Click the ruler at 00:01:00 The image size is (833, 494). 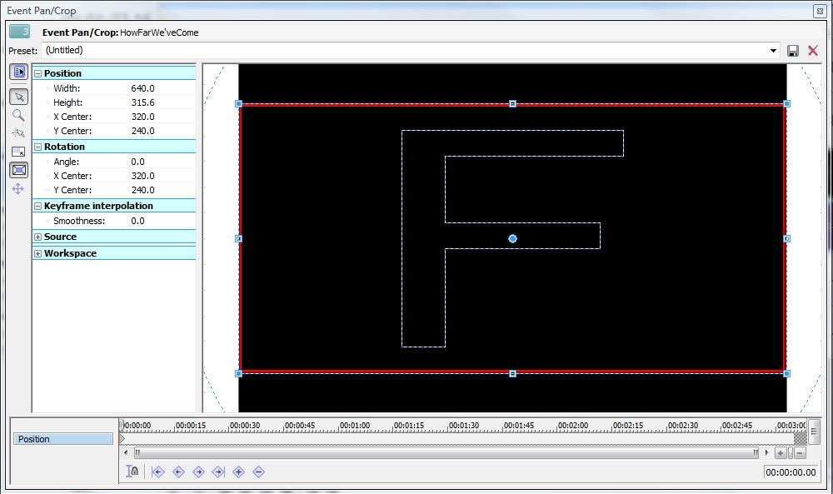pos(354,426)
